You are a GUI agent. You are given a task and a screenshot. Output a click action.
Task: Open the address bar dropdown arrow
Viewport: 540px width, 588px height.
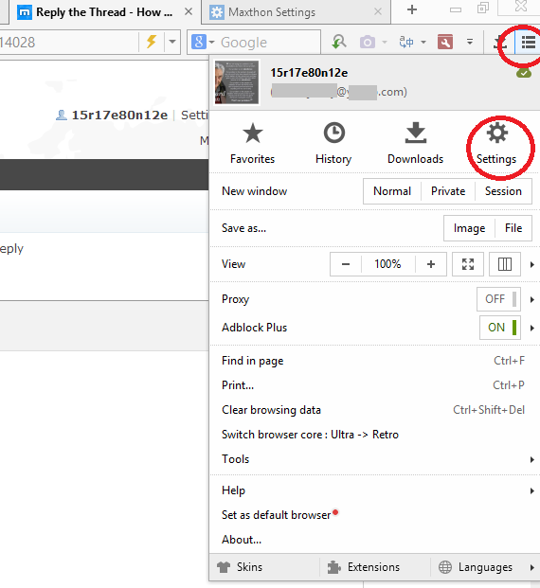coord(172,42)
